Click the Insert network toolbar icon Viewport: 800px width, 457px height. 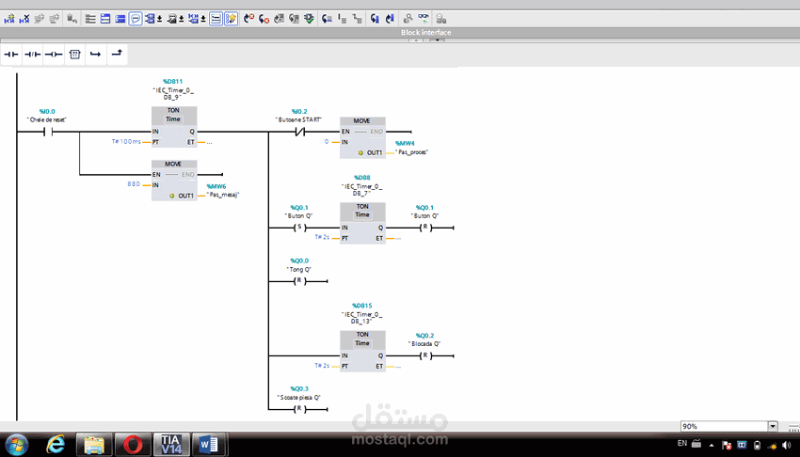tap(9, 19)
